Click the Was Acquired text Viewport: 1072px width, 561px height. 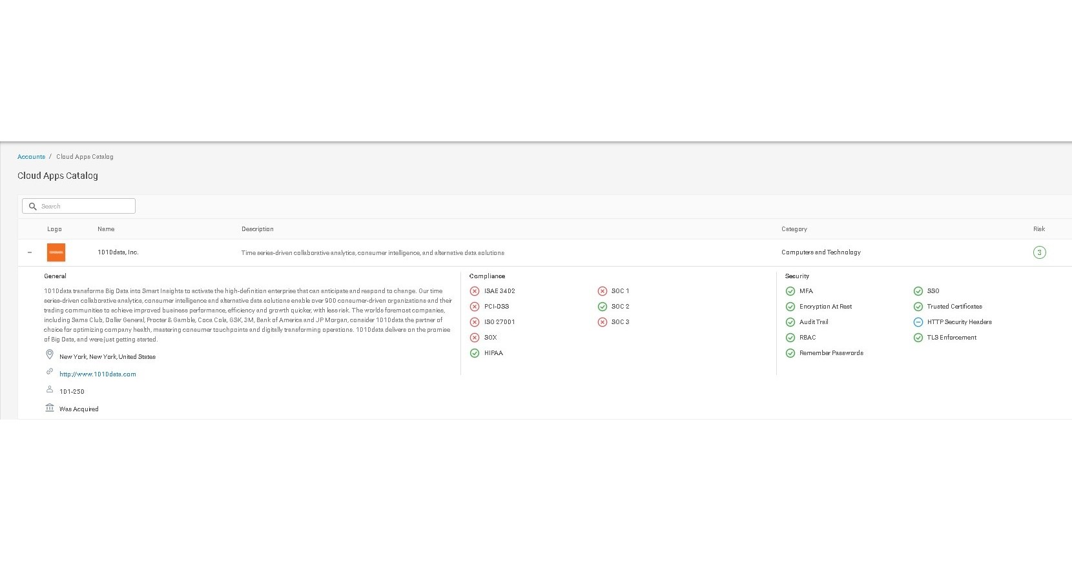pos(79,409)
